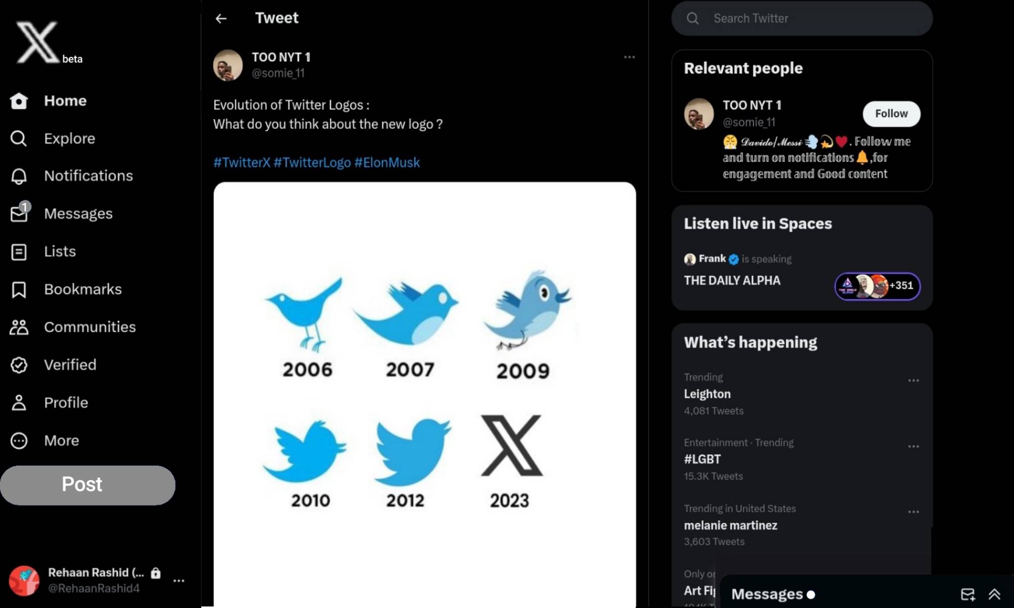Start a new message from the Messages drawer

coord(967,594)
